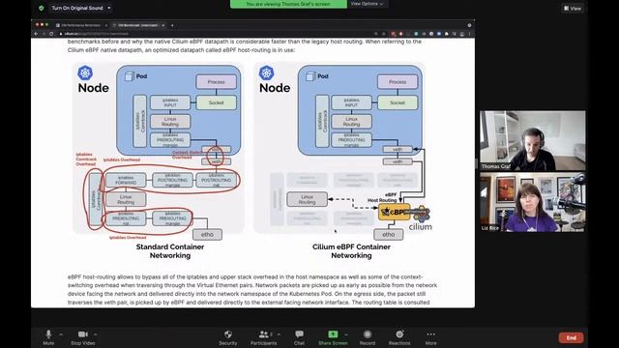Open a new browser tab with plus
This screenshot has height=348, width=619.
172,25
